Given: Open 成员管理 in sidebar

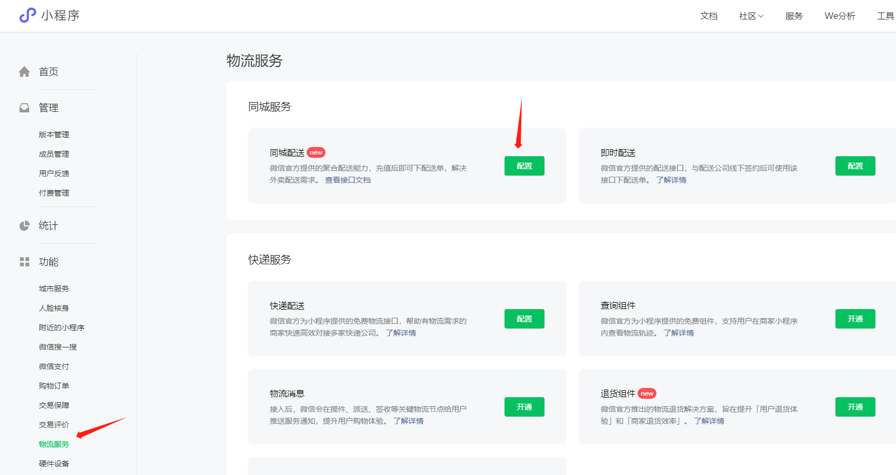Looking at the screenshot, I should (54, 154).
